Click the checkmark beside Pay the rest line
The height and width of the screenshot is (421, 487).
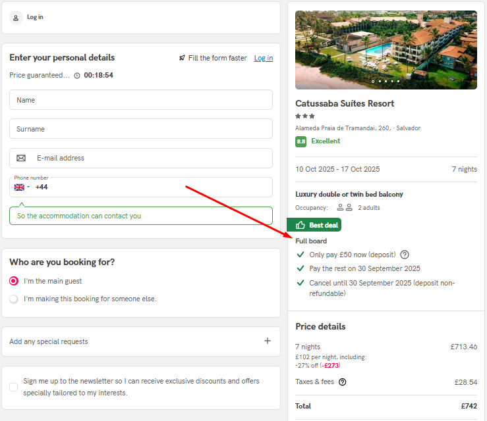(301, 268)
